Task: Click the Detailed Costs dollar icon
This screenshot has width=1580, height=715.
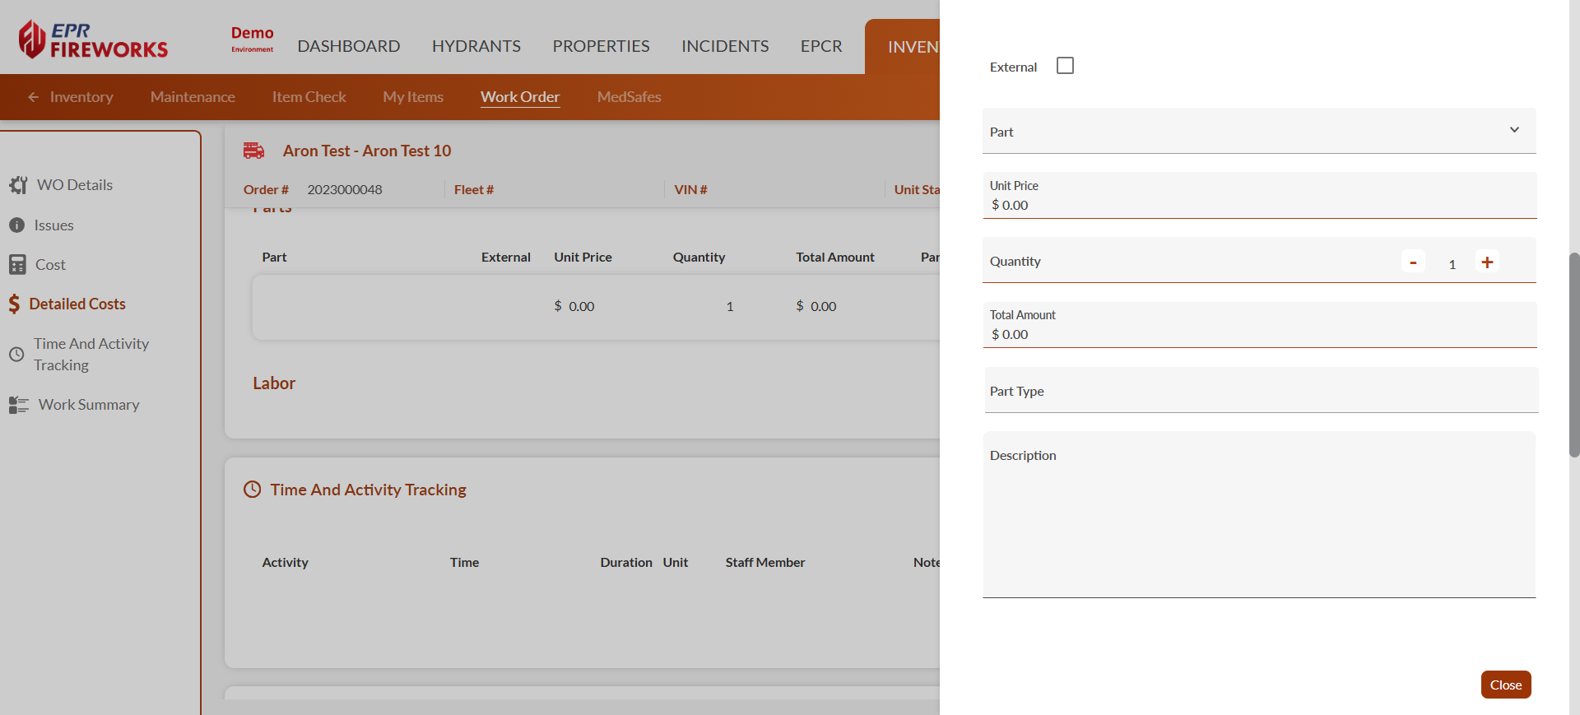Action: (x=14, y=304)
